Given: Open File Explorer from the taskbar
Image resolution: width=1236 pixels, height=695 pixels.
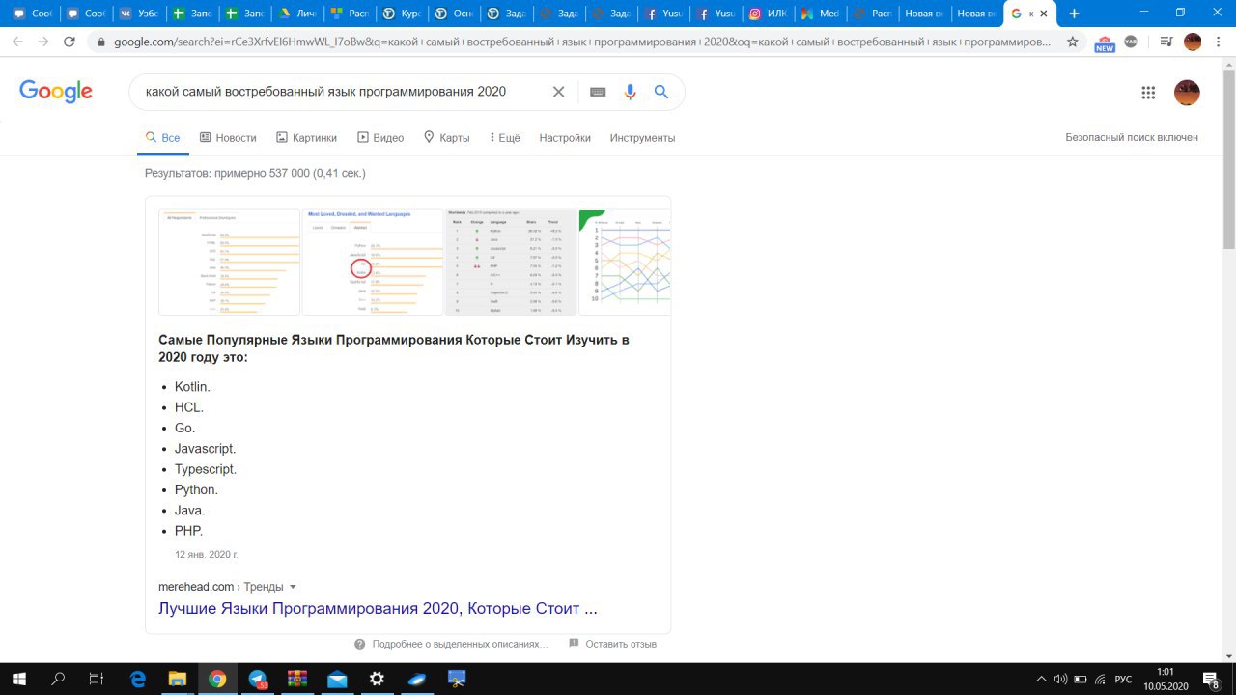Looking at the screenshot, I should pos(178,679).
